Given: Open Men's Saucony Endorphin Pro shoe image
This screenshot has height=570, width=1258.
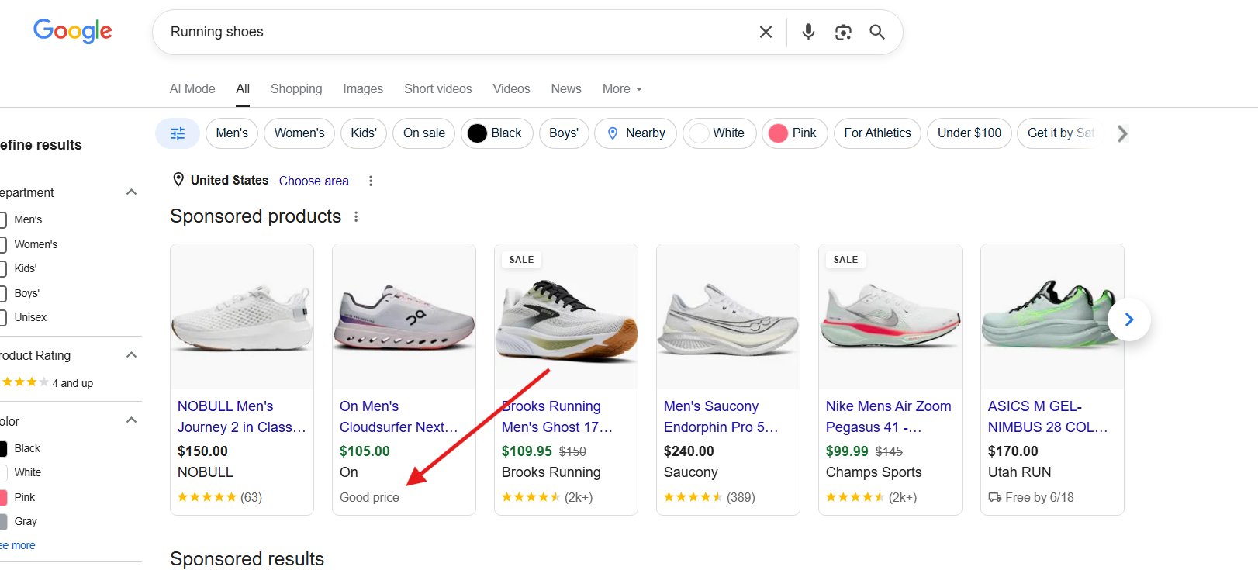Looking at the screenshot, I should [x=728, y=316].
